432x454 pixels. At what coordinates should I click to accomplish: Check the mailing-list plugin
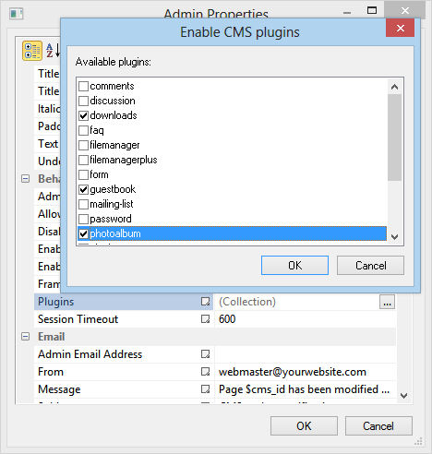click(83, 204)
